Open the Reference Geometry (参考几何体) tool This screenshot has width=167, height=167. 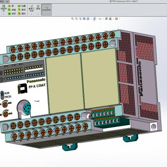pyautogui.click(x=31, y=8)
